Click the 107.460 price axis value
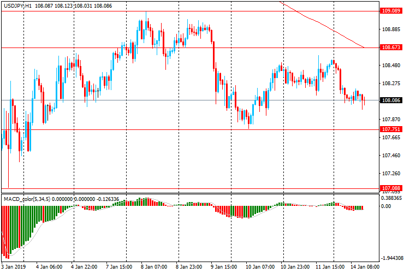 [391, 156]
